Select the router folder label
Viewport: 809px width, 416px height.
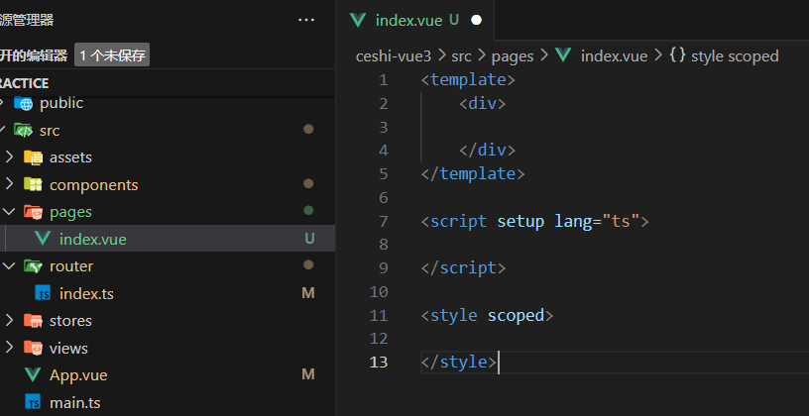[71, 266]
